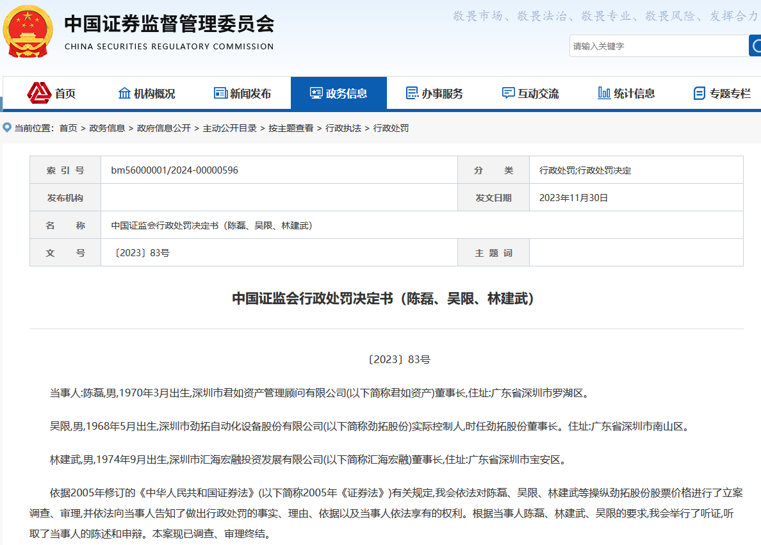Click the CSRC national emblem logo

tap(28, 32)
